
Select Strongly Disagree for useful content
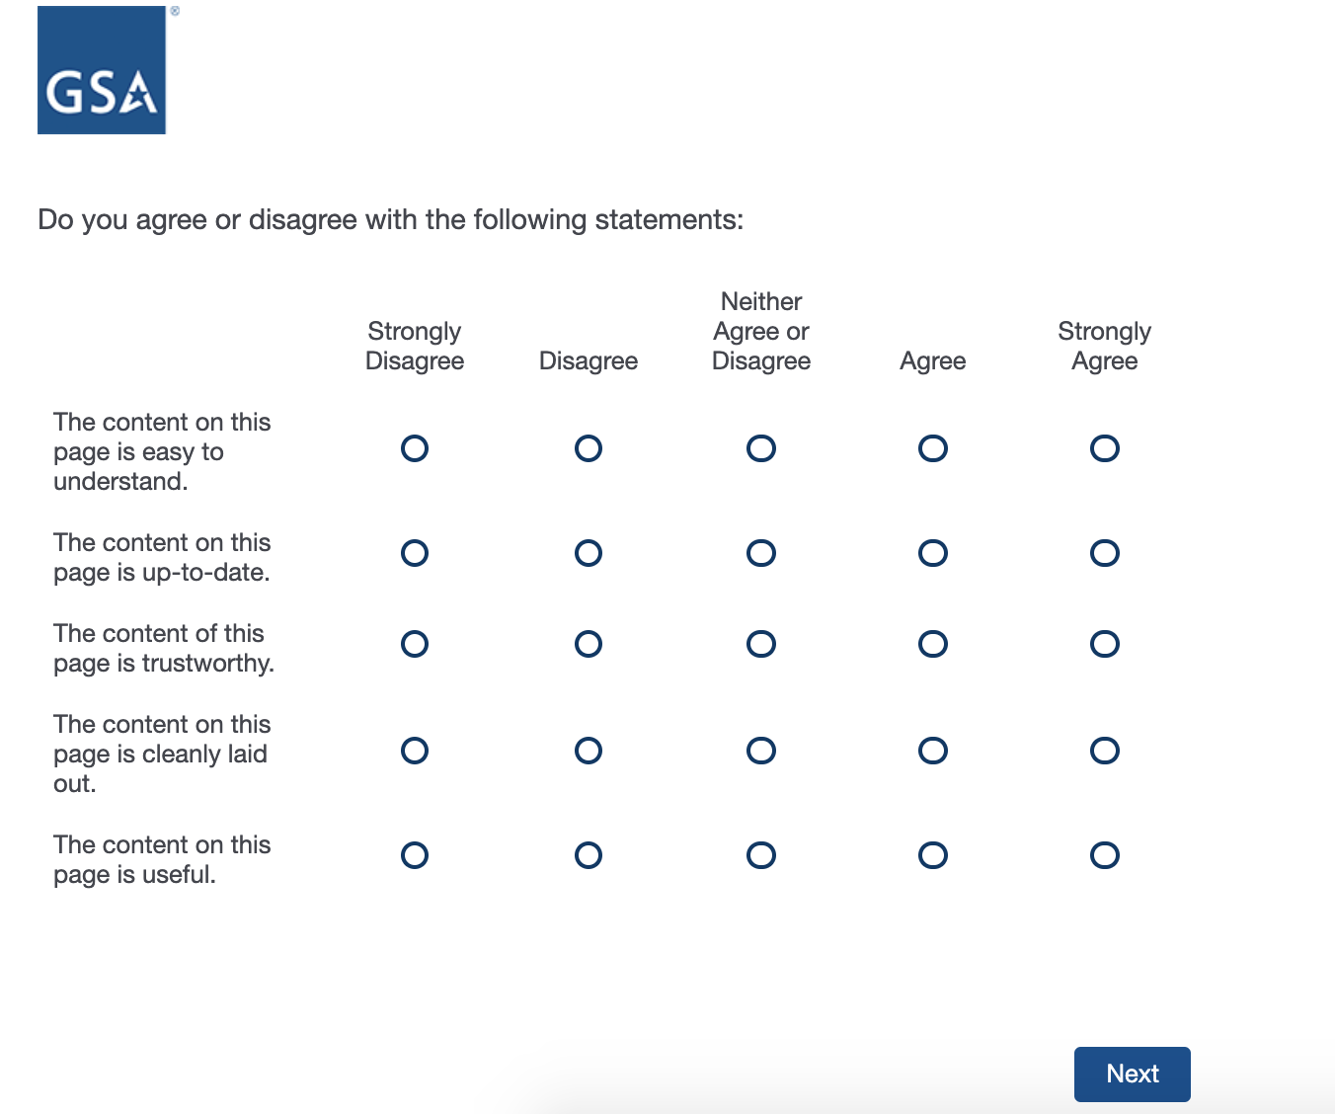[415, 855]
